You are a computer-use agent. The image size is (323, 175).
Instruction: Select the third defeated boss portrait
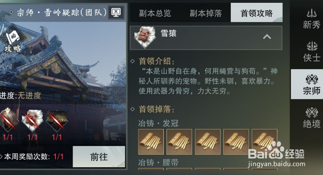coord(57,121)
